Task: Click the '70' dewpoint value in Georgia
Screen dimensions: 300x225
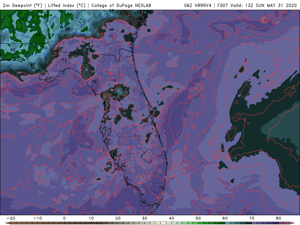Action: click(90, 49)
